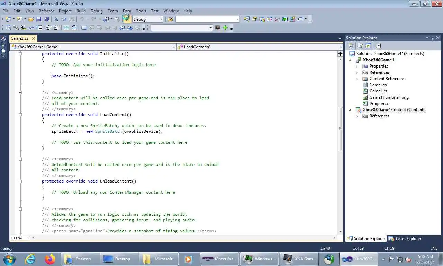
Task: Click the green plus add device icon
Action: point(225,28)
